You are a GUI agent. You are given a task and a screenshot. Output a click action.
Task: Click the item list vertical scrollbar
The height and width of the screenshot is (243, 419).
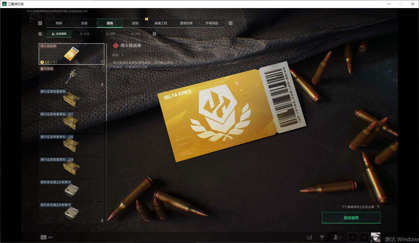[x=106, y=133]
